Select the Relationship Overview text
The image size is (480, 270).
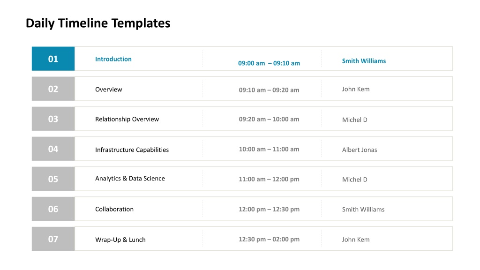[127, 120]
